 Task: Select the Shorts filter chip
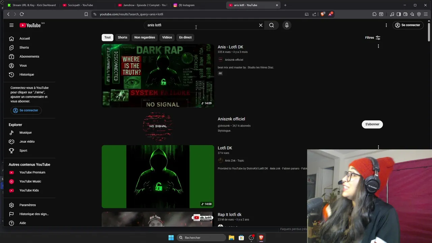(x=123, y=37)
